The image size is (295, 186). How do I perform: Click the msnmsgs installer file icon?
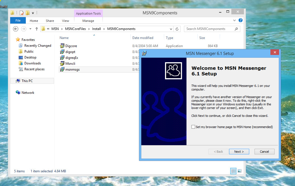(x=62, y=69)
